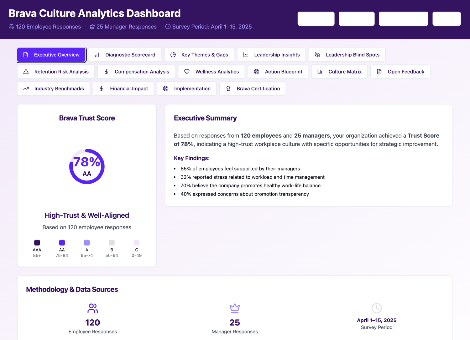
Task: Click the Brava Culture Analytics Dashboard title
Action: (x=95, y=13)
